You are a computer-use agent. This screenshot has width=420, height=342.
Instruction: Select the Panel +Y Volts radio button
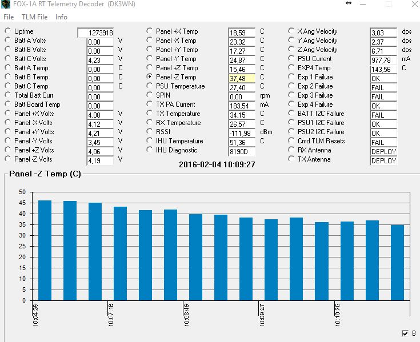point(8,131)
